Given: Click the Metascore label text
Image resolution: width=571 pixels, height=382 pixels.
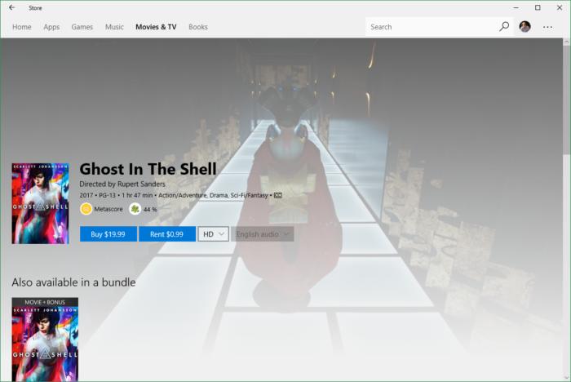Looking at the screenshot, I should (108, 209).
